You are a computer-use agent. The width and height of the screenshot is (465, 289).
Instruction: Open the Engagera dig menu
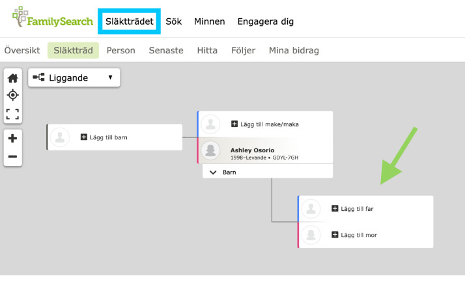[x=266, y=21]
